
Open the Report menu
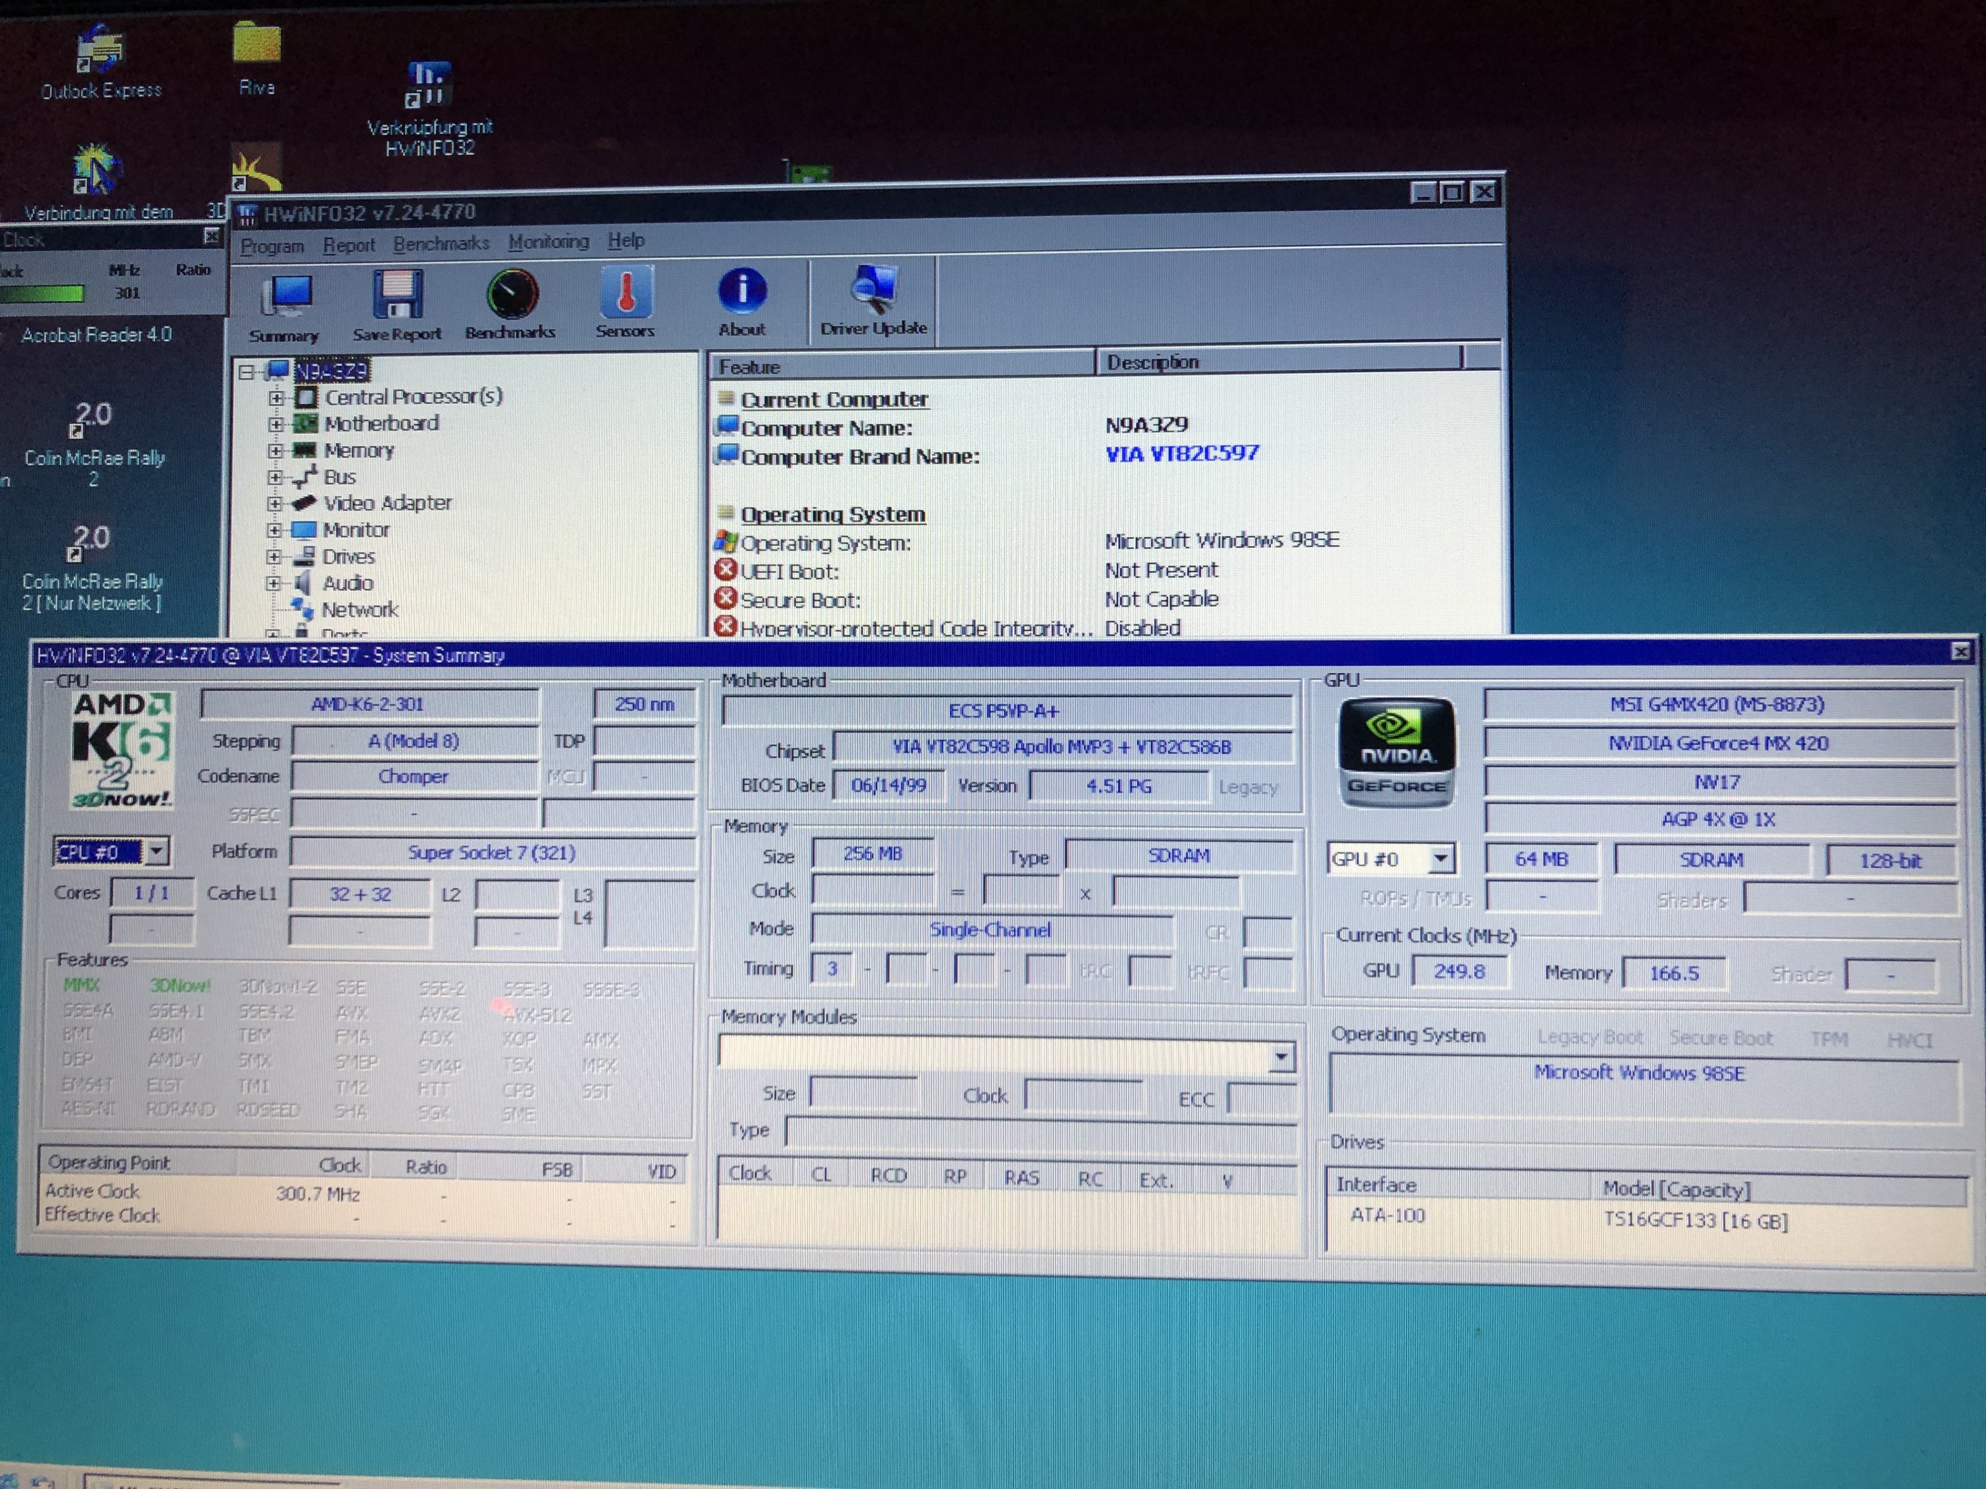coord(349,245)
